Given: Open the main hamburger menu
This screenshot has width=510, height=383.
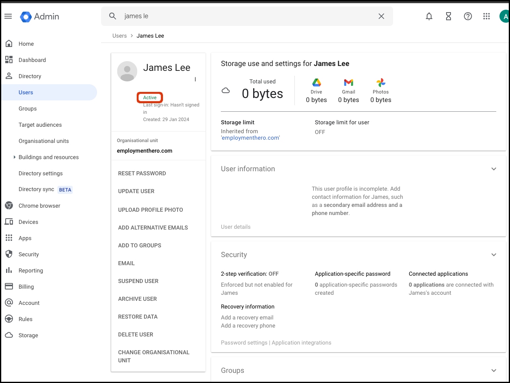Looking at the screenshot, I should click(x=8, y=16).
